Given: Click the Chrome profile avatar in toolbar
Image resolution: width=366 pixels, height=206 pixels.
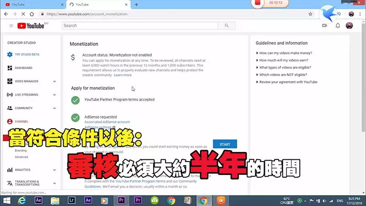Looking at the screenshot, I should coord(351,14).
